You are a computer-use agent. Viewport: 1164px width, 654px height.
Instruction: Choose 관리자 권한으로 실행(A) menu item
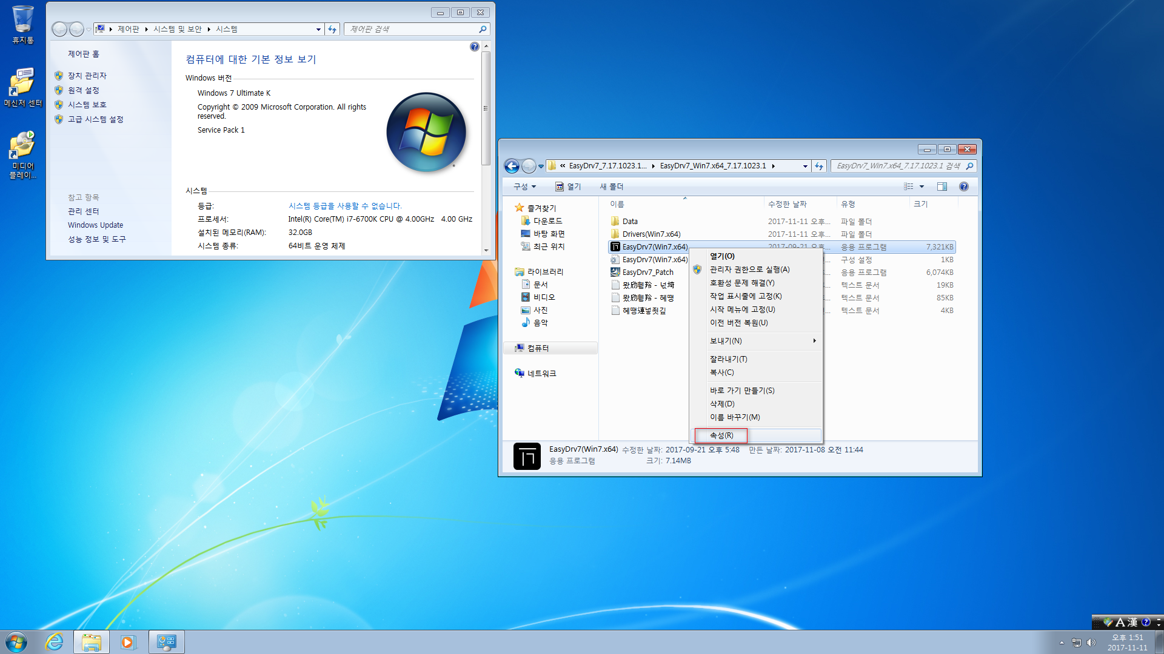(x=756, y=269)
